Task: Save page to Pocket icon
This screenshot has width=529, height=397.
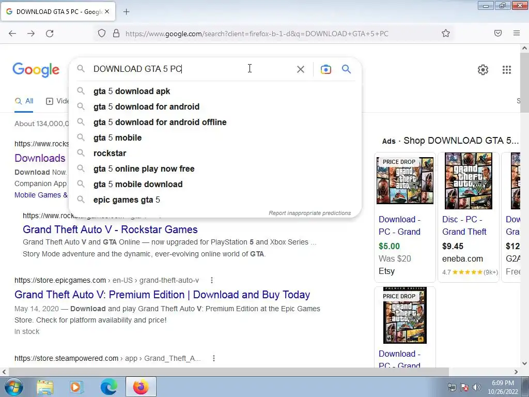Action: 498,33
